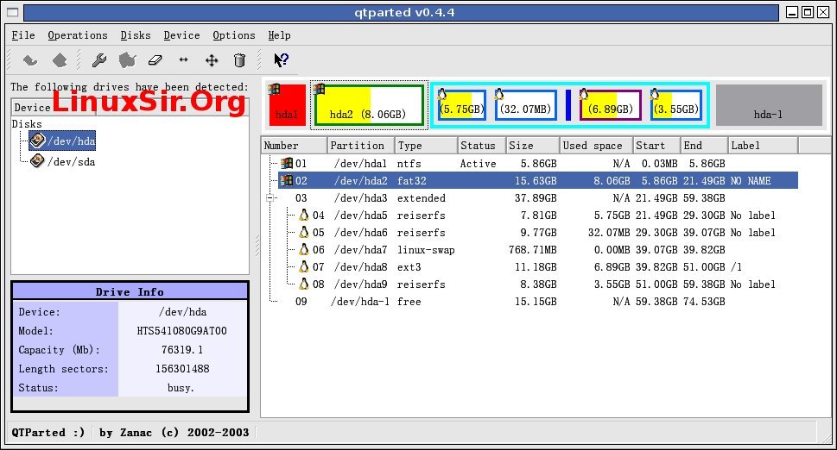Click the What's This help icon
Screen dimensions: 837x450
pos(281,60)
